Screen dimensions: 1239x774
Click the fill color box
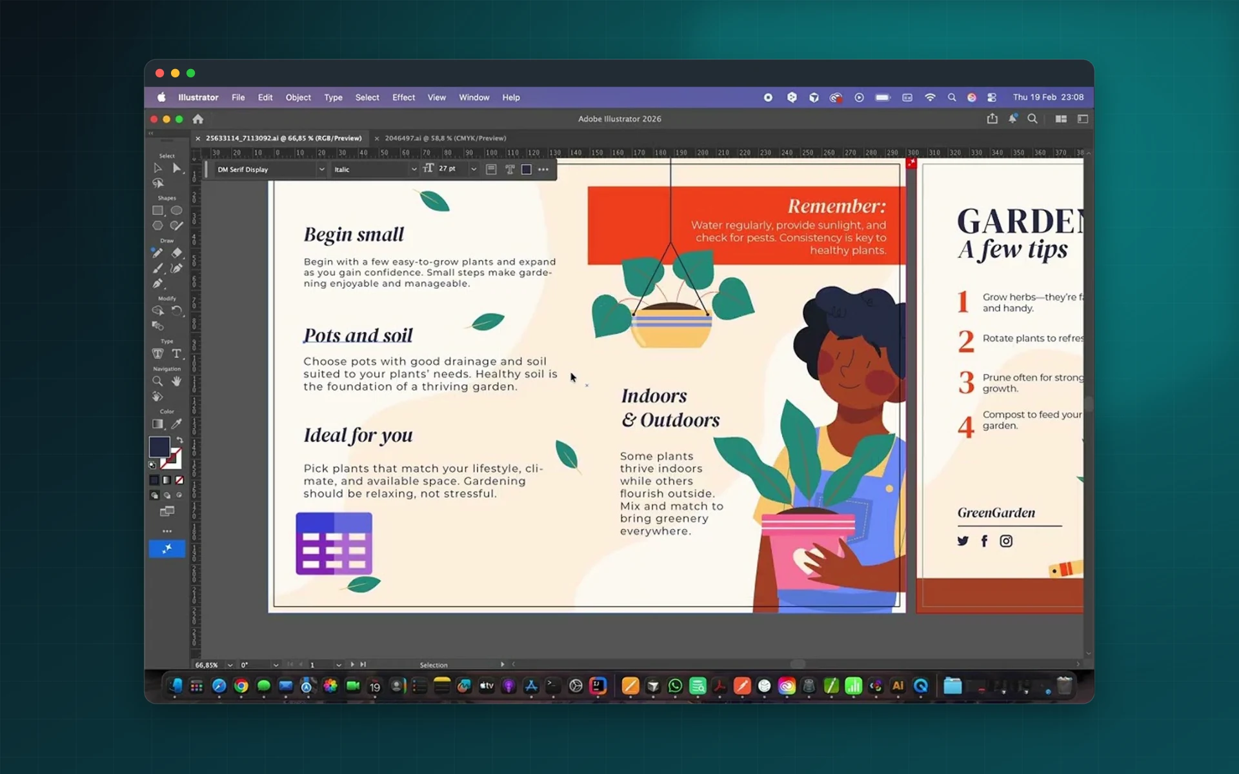(x=159, y=446)
